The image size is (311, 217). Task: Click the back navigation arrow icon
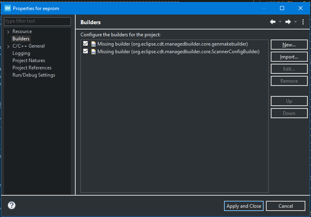click(x=273, y=22)
